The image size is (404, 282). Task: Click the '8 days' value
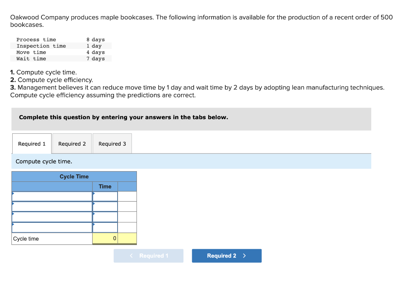95,39
